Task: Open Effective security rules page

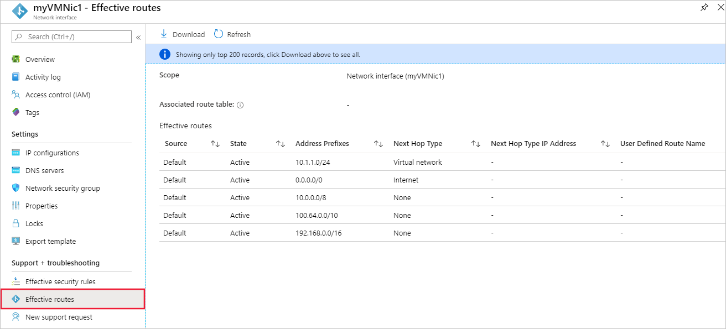Action: [x=60, y=281]
